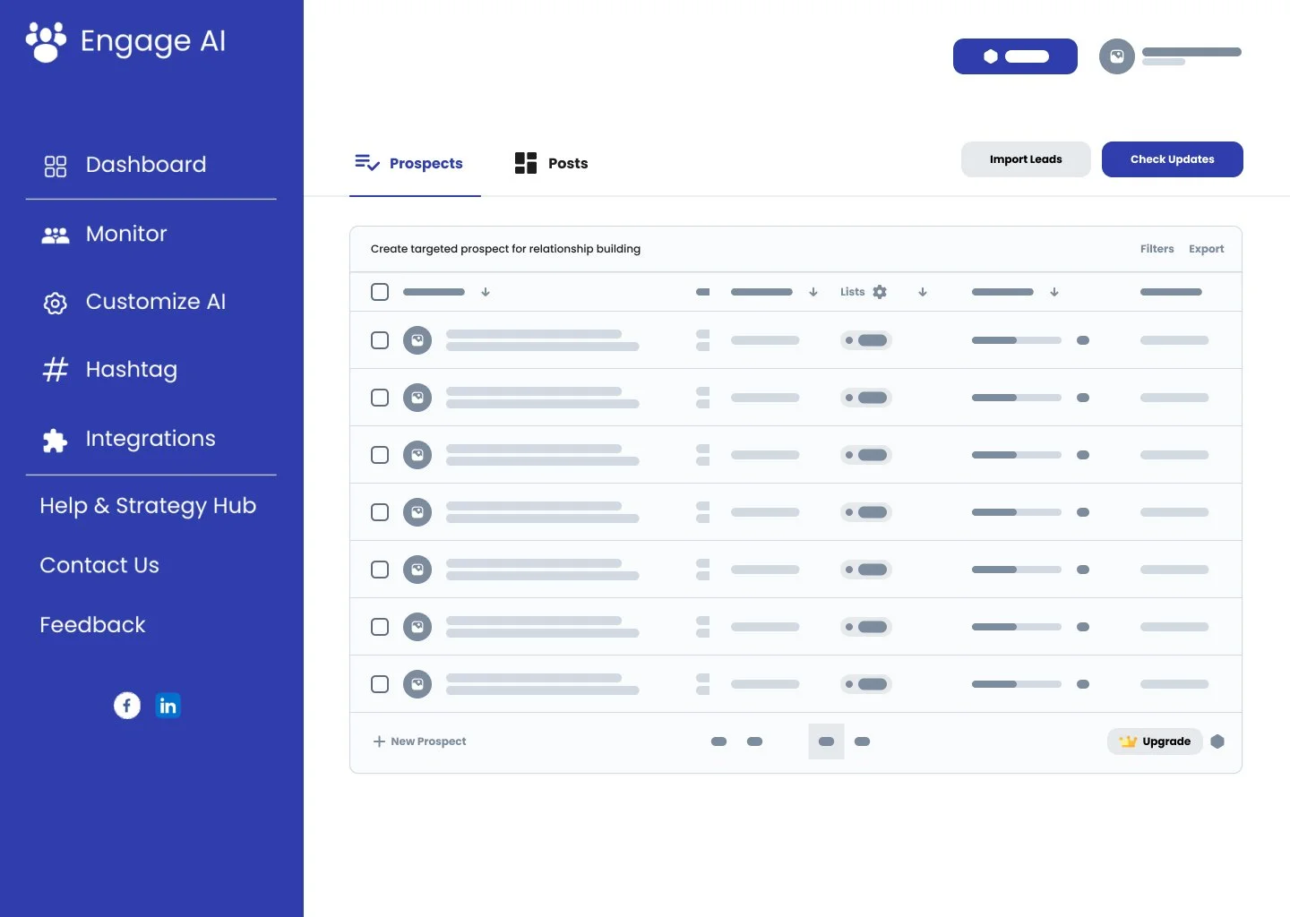Click the Prospects checklist icon

click(367, 162)
